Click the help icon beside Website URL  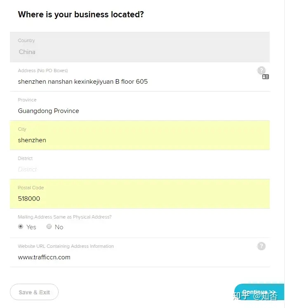pyautogui.click(x=261, y=246)
